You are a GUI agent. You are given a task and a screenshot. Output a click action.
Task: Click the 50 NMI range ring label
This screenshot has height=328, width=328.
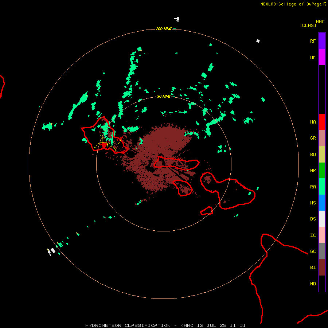pyautogui.click(x=164, y=96)
